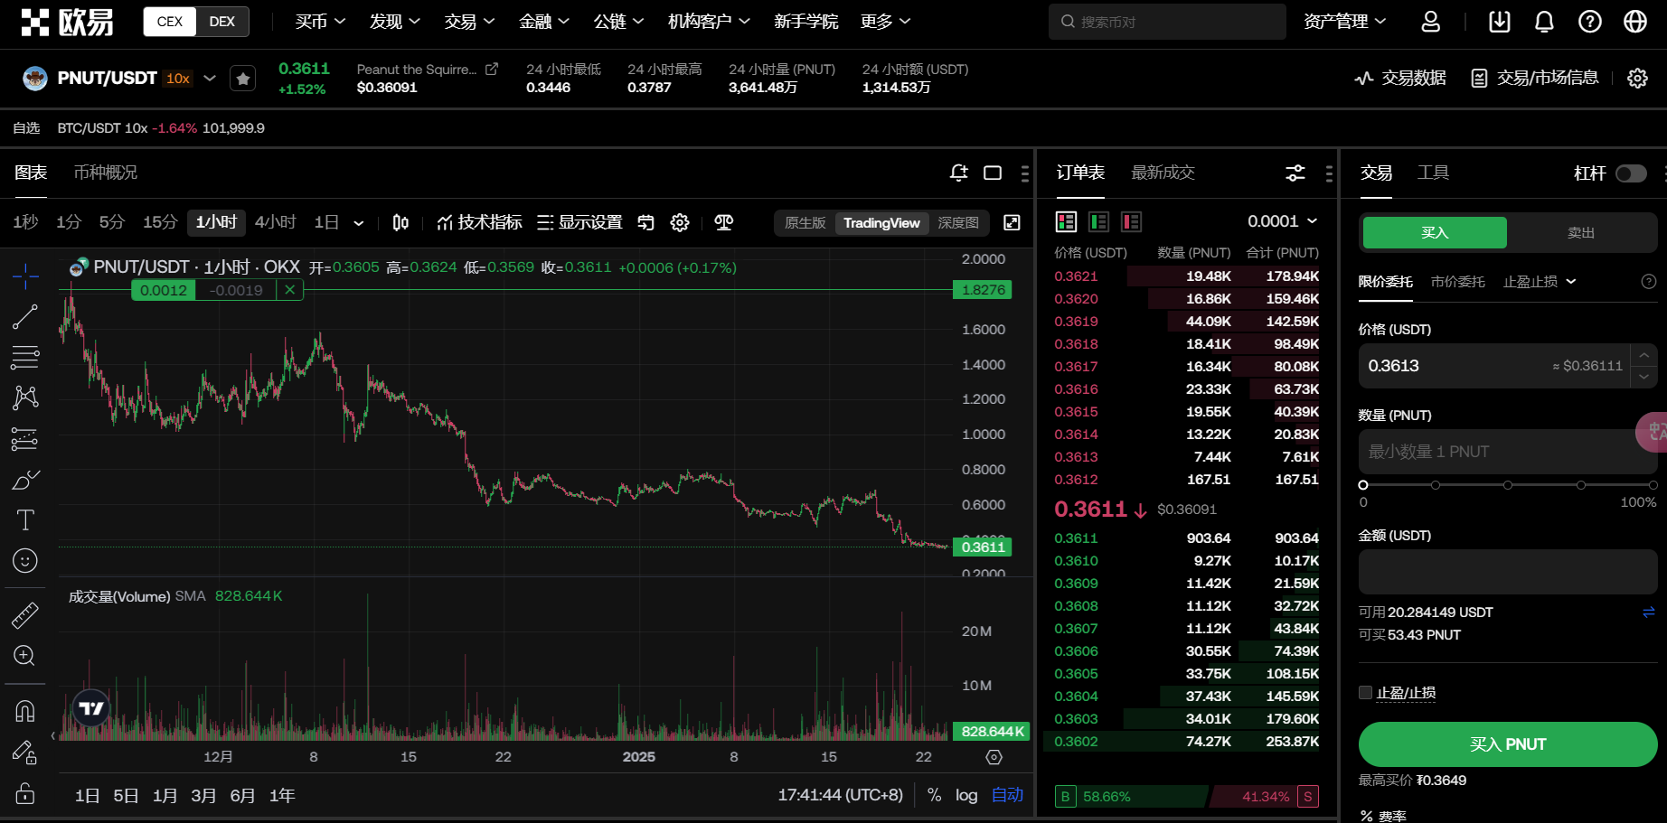Switch to the 币种概况 tab

click(106, 173)
